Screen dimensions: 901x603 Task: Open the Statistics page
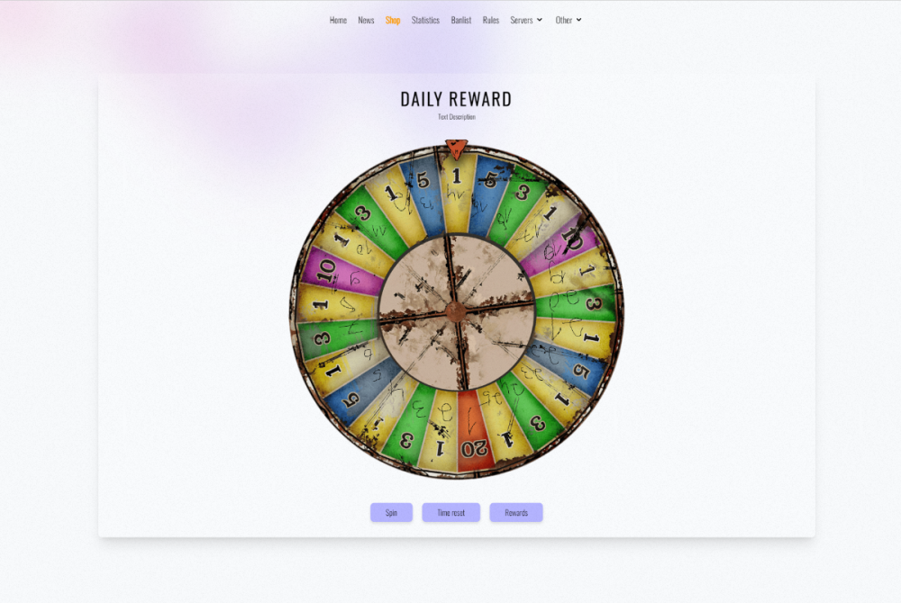[x=425, y=20]
